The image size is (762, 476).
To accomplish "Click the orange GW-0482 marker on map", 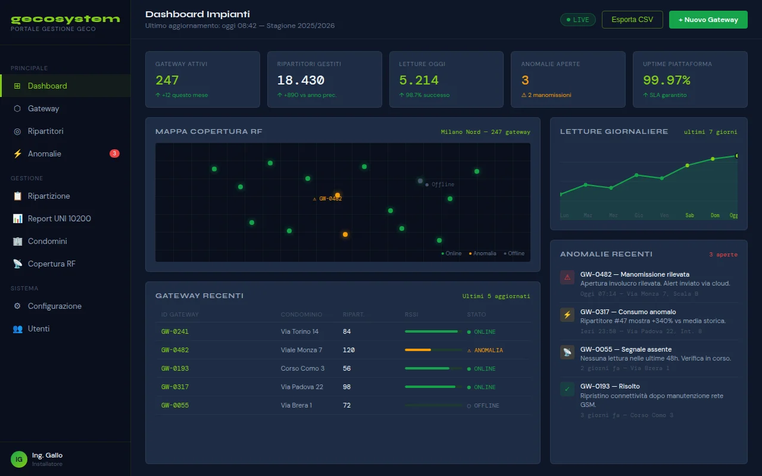I will point(338,195).
